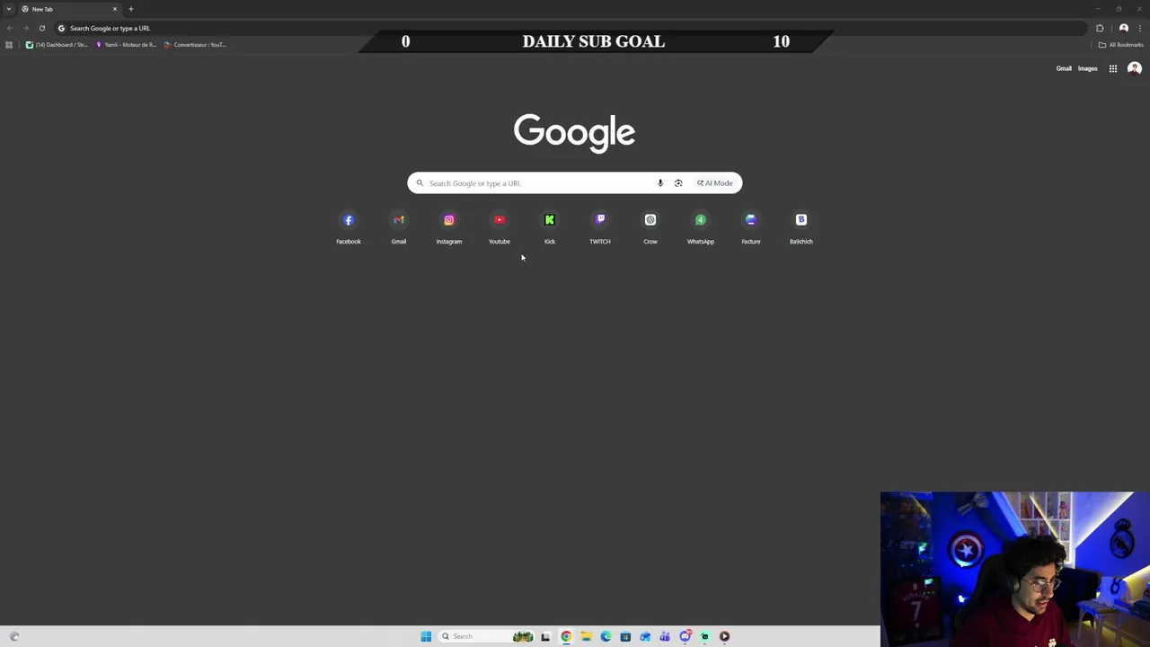Screen dimensions: 1150x647
Task: Start voice search with the microphone icon
Action: pos(660,183)
